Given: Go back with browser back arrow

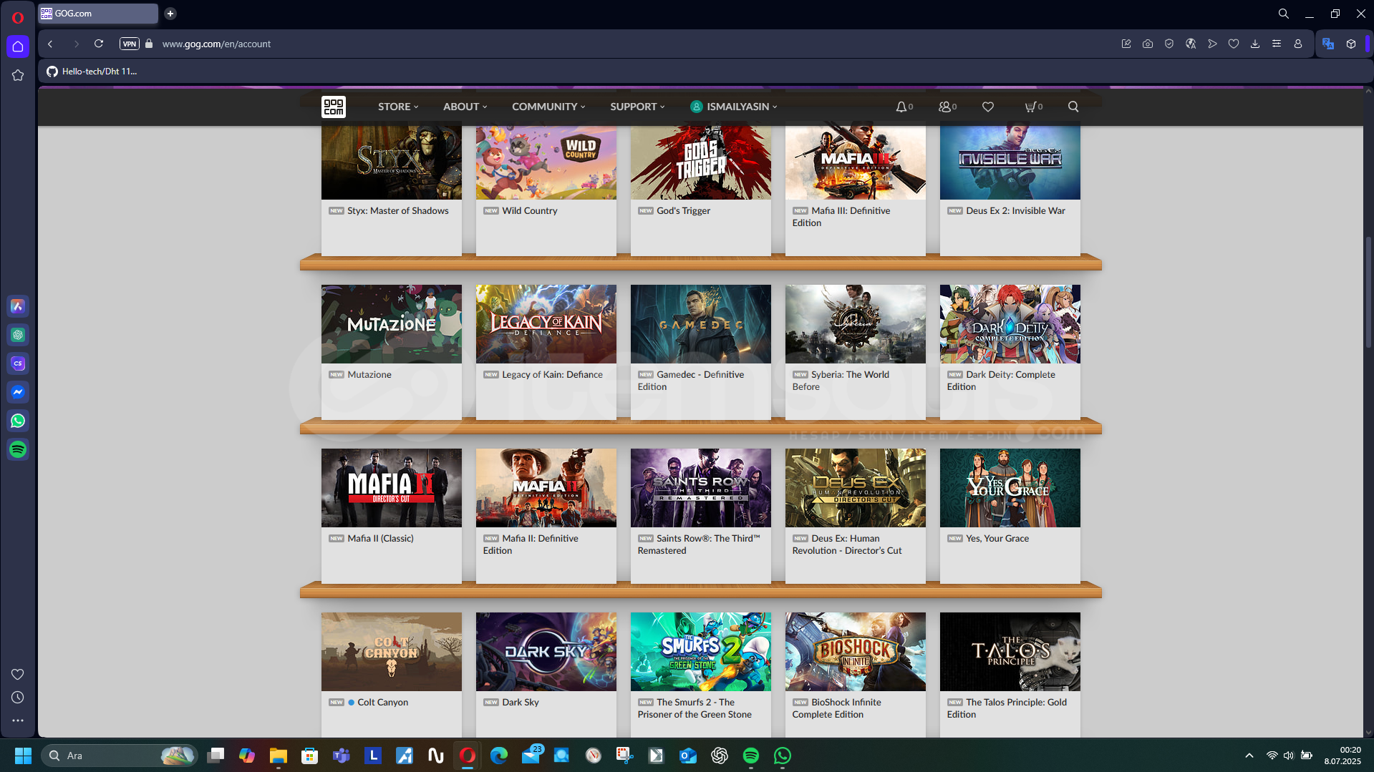Looking at the screenshot, I should (51, 44).
